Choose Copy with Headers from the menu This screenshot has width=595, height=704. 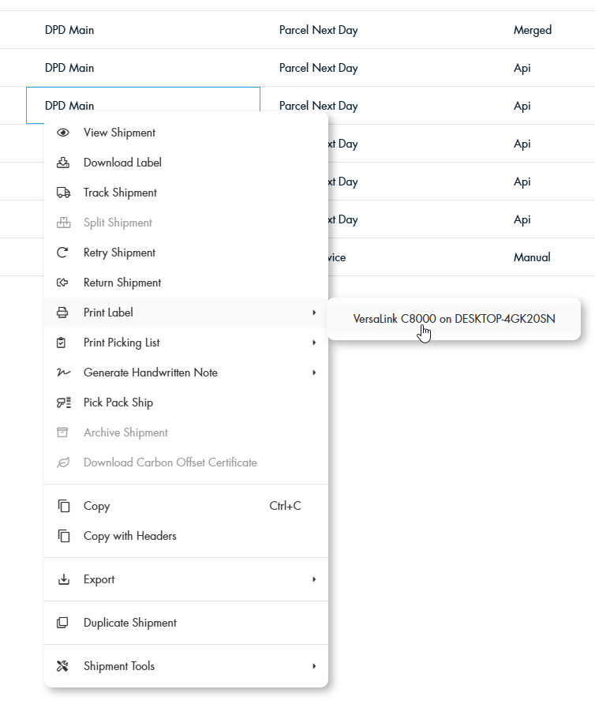[129, 536]
